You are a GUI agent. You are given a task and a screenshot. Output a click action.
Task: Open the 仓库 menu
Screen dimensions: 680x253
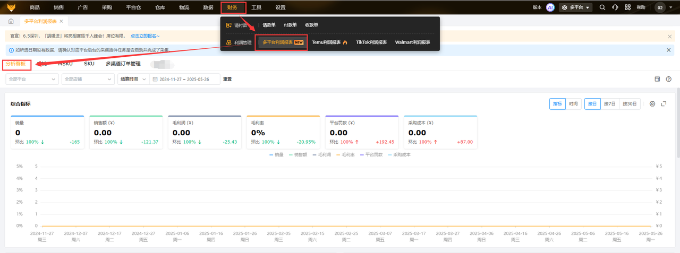coord(160,7)
